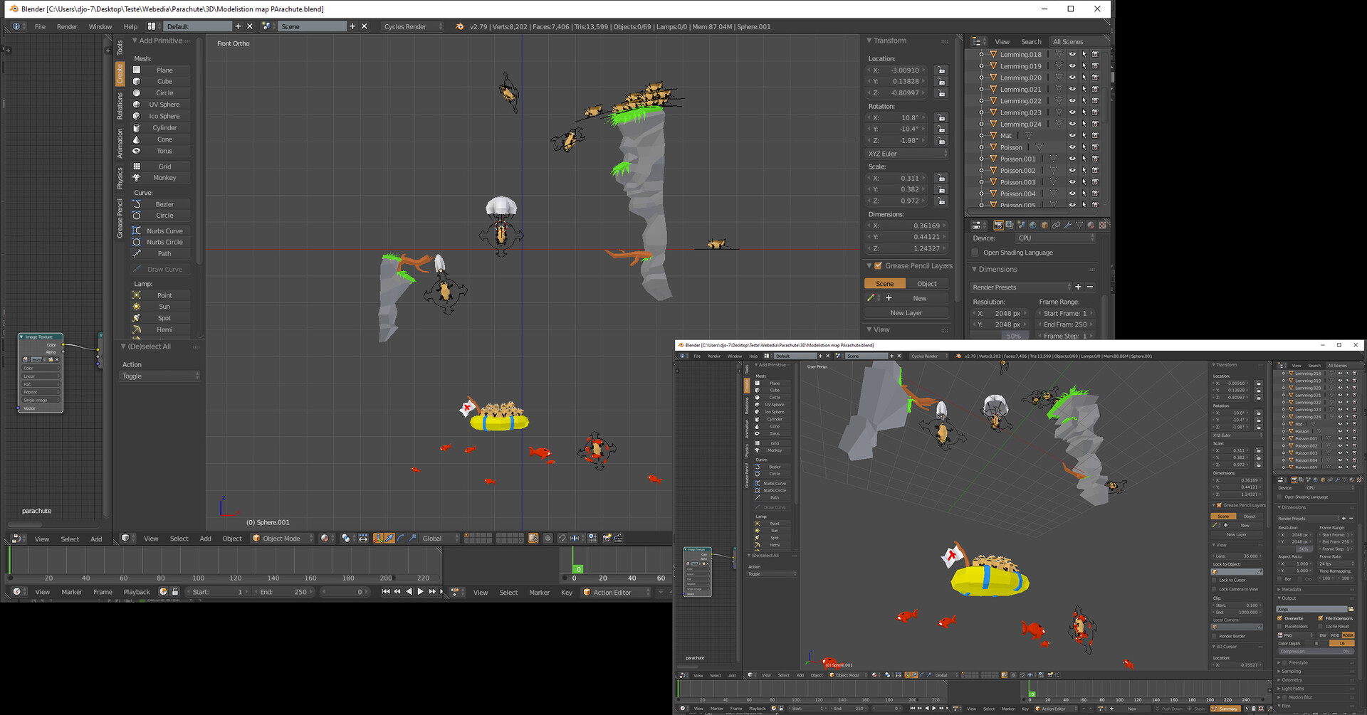Click the 50% resolution slider, top window
Screen dimensions: 1367x715
pos(1013,336)
